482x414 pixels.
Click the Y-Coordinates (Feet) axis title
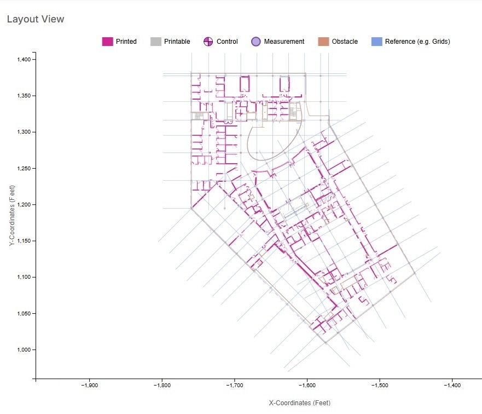click(x=11, y=215)
